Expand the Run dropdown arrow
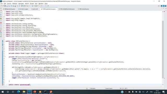This screenshot has width=167, height=94. tap(38, 6)
